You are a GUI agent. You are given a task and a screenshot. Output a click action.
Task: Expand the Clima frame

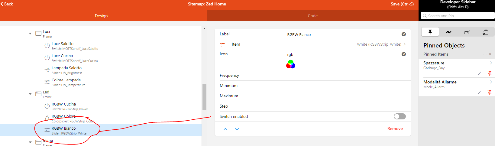(x=30, y=142)
